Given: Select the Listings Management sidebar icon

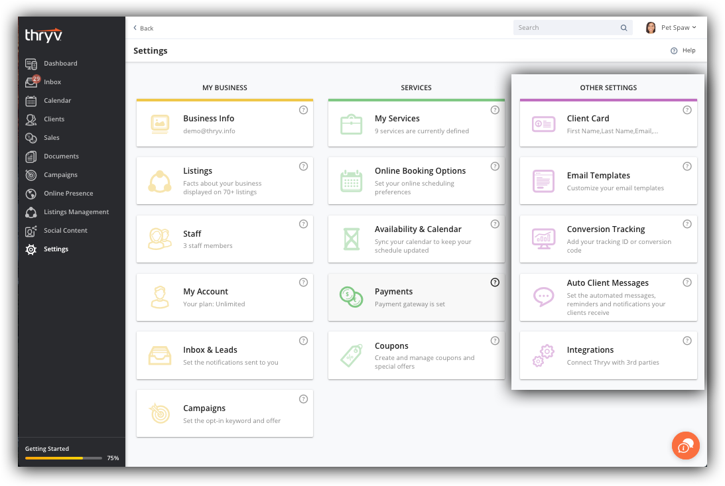Looking at the screenshot, I should pyautogui.click(x=31, y=213).
